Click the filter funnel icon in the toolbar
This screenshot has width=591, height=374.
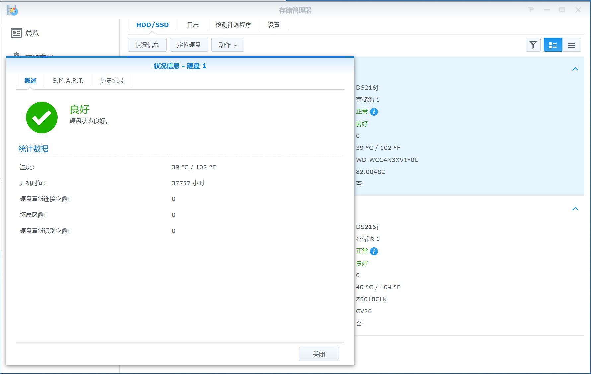(533, 45)
